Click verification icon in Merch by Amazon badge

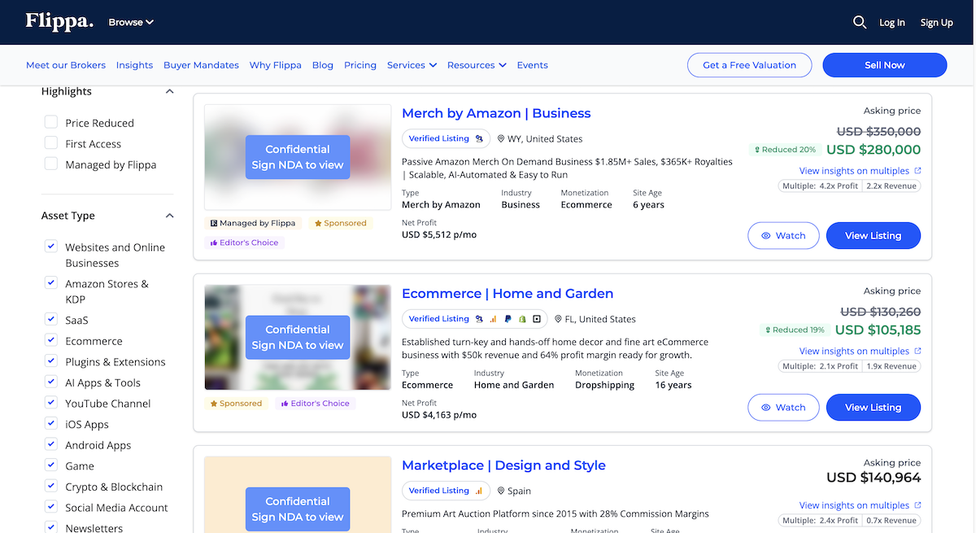(x=480, y=138)
